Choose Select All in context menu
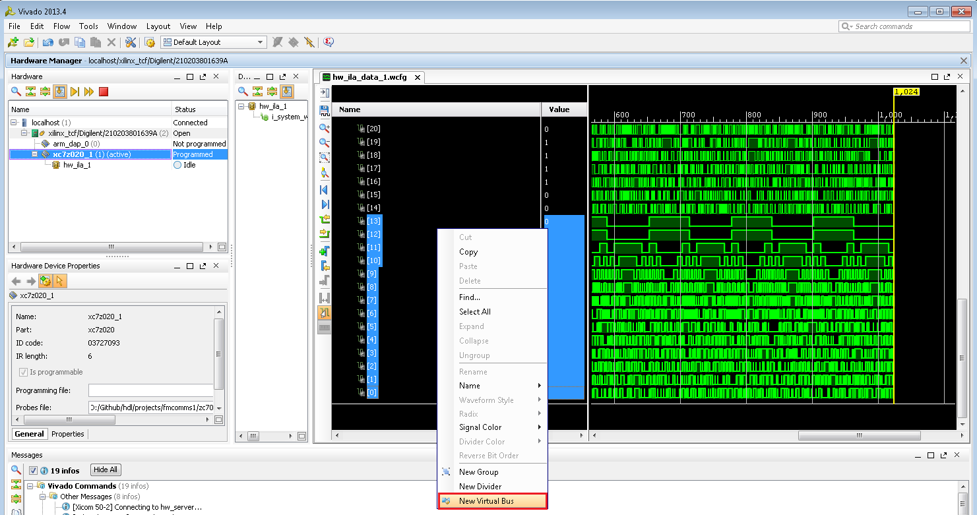 pyautogui.click(x=493, y=312)
